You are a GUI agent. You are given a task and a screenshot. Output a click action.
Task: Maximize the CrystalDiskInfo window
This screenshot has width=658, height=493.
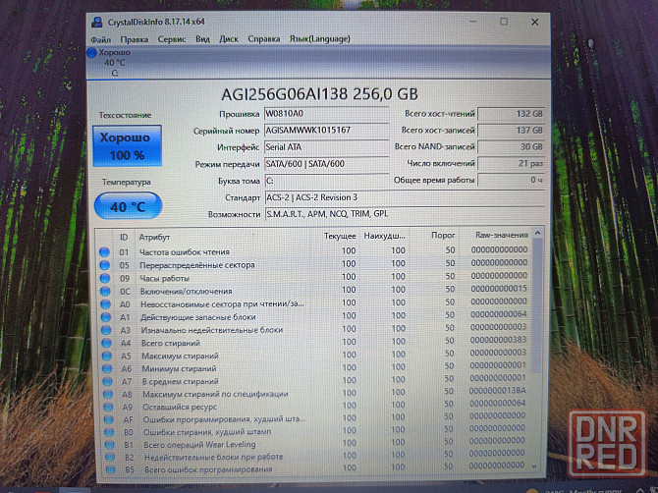(x=504, y=22)
